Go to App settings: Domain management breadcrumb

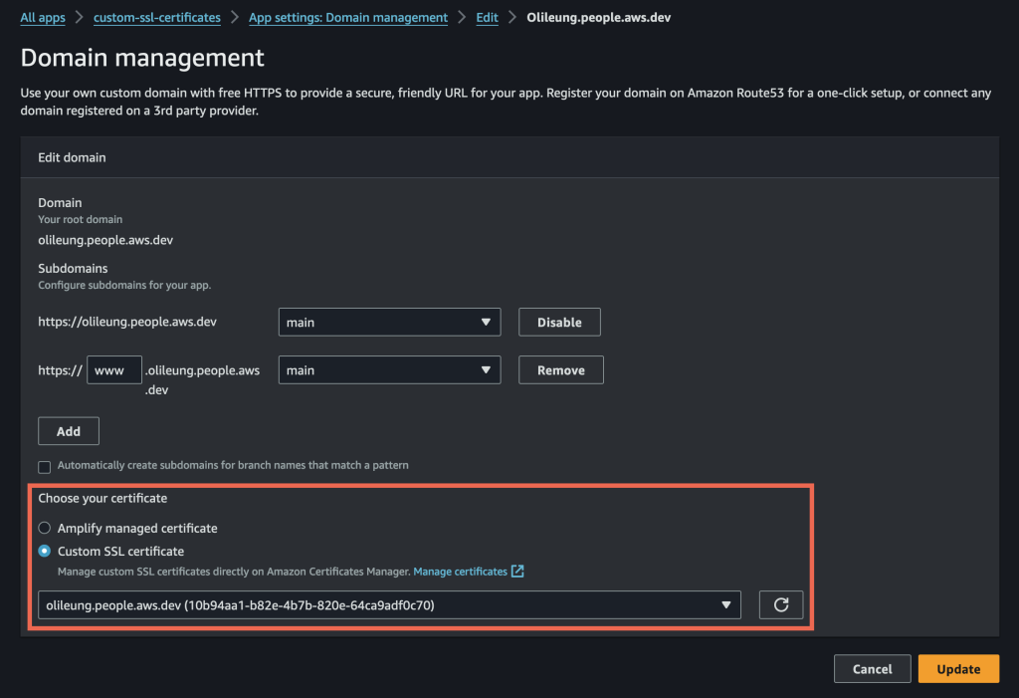coord(347,17)
